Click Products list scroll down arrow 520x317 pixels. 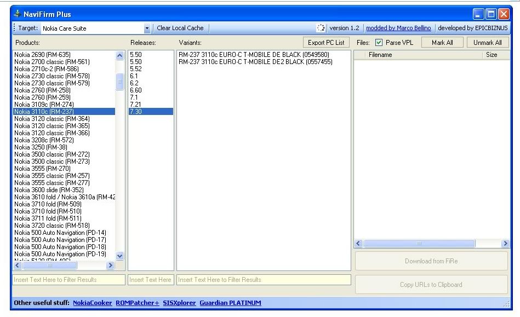119,256
